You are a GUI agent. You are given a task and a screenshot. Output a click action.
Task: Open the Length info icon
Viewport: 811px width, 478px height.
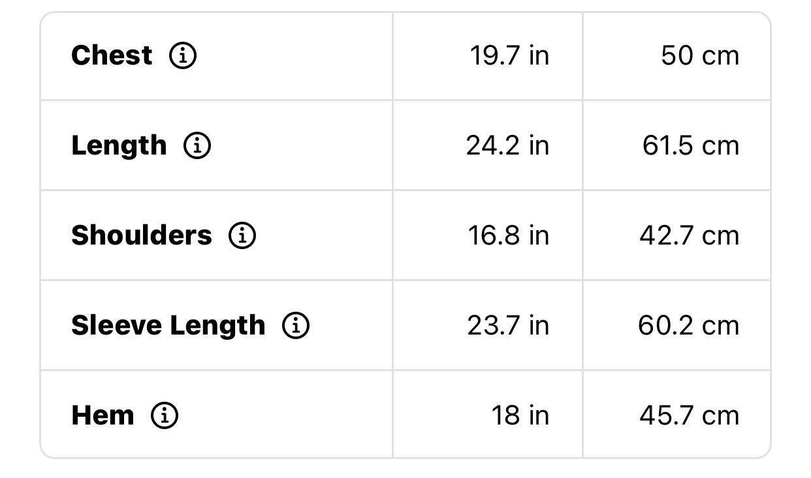pos(197,146)
